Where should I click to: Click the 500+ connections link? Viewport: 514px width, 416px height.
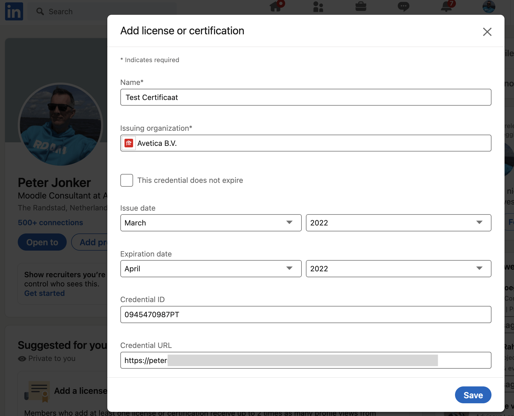point(50,222)
